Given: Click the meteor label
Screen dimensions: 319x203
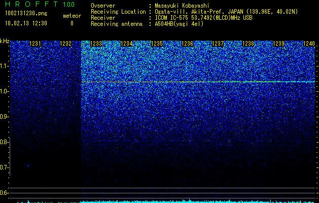Looking at the screenshot, I should point(72,16).
